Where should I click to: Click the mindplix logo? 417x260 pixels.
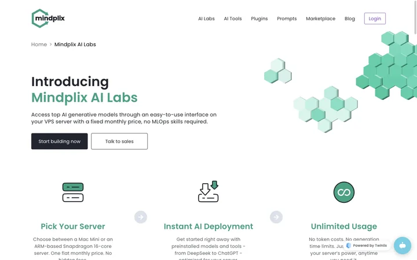pos(48,18)
